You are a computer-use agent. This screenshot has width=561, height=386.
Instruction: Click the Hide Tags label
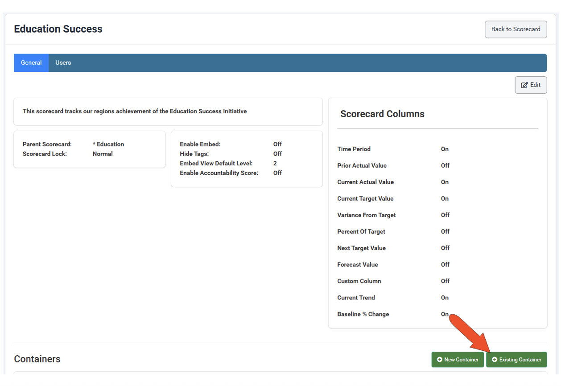pos(194,154)
